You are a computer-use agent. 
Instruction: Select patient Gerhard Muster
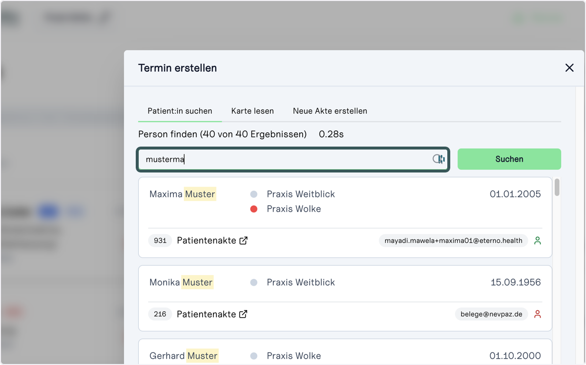(x=184, y=356)
